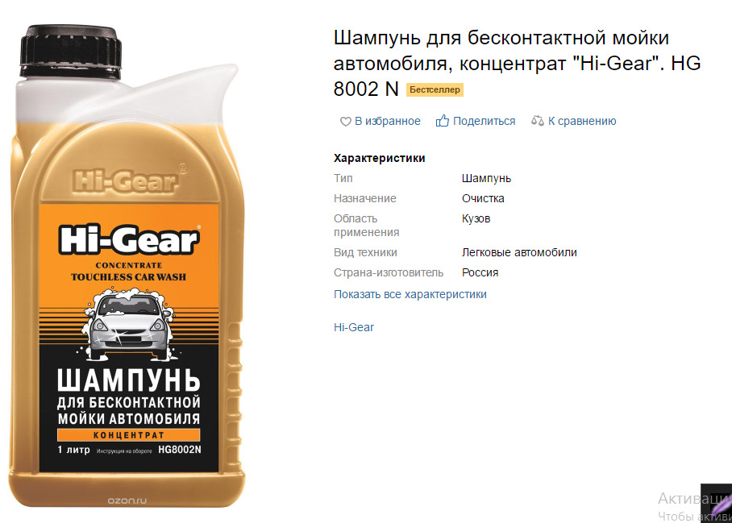Open the Hi-Gear shampoo bottle image
This screenshot has height=523, width=732.
[127, 266]
